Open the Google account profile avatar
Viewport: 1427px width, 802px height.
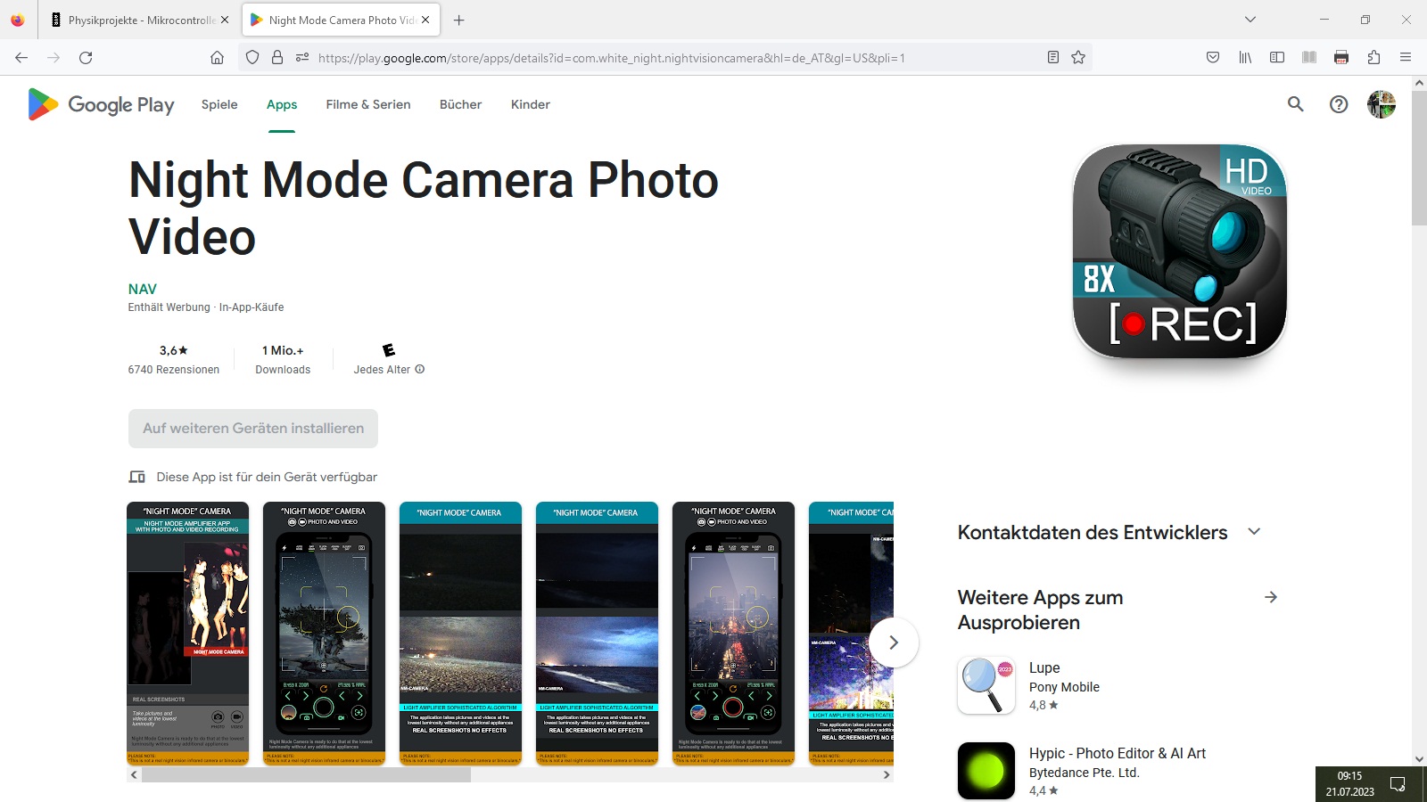tap(1382, 104)
